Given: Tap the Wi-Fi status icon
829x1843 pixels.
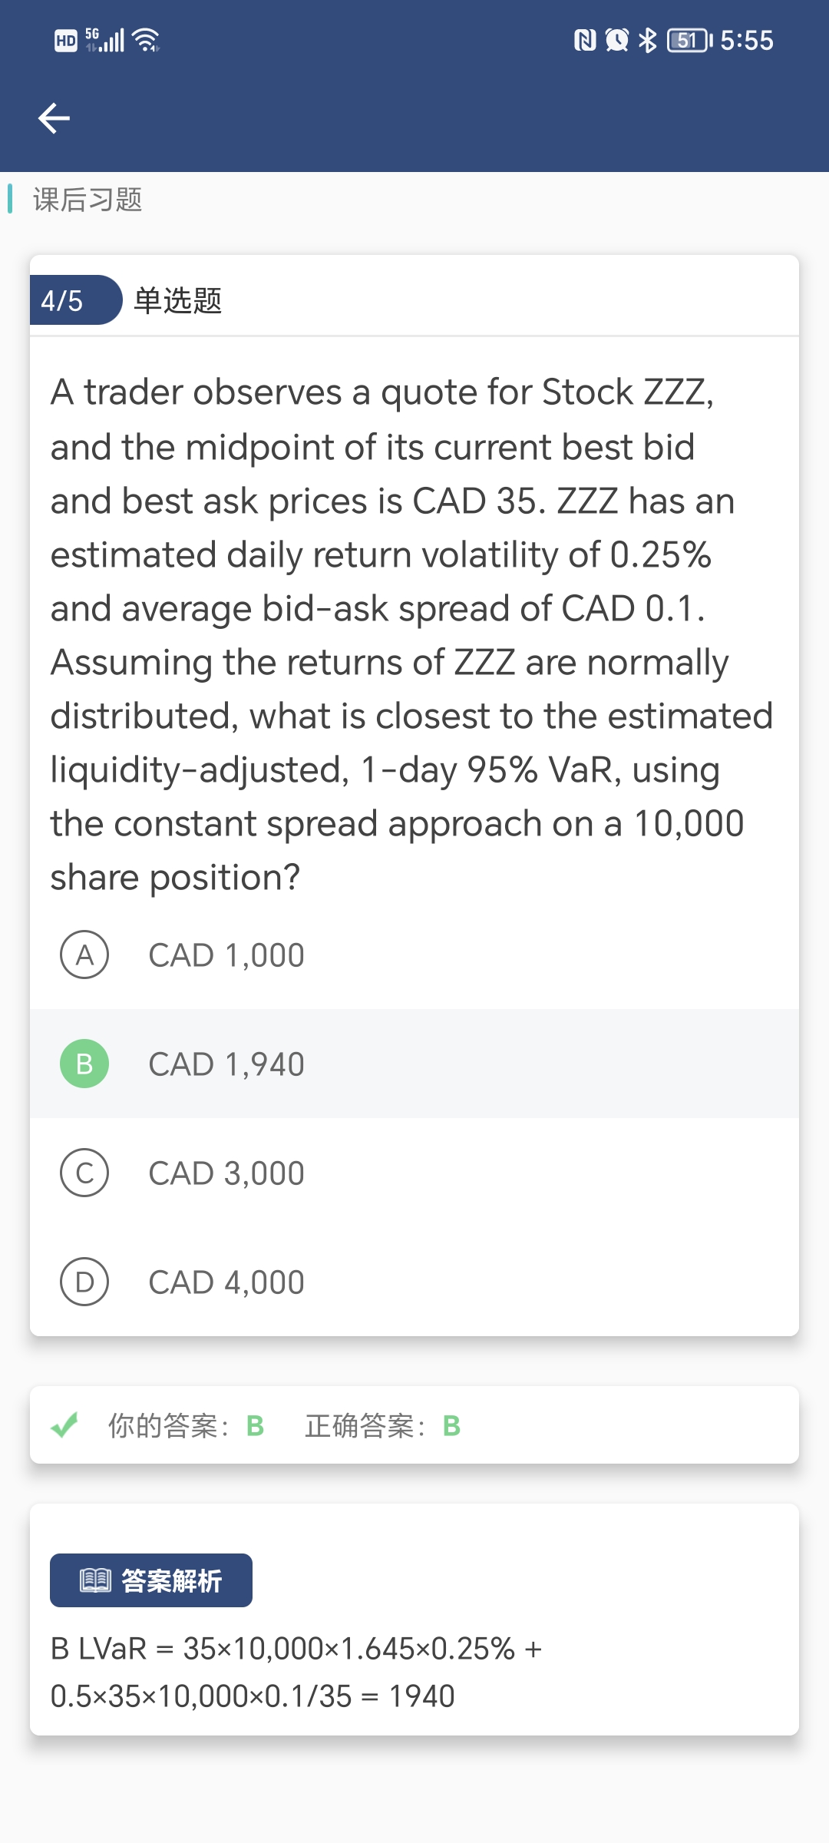Looking at the screenshot, I should (x=146, y=40).
